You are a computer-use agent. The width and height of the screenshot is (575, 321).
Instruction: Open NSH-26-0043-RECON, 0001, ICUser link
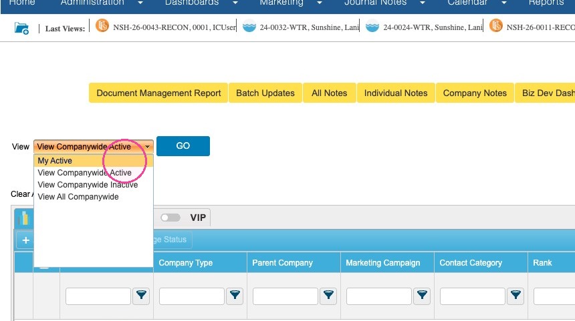click(175, 27)
